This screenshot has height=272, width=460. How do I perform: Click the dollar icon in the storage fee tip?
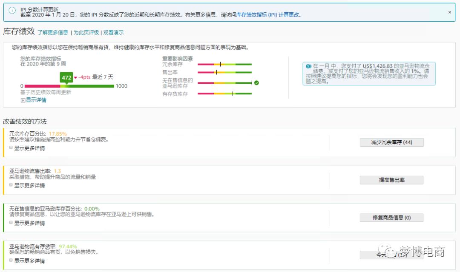(x=308, y=66)
